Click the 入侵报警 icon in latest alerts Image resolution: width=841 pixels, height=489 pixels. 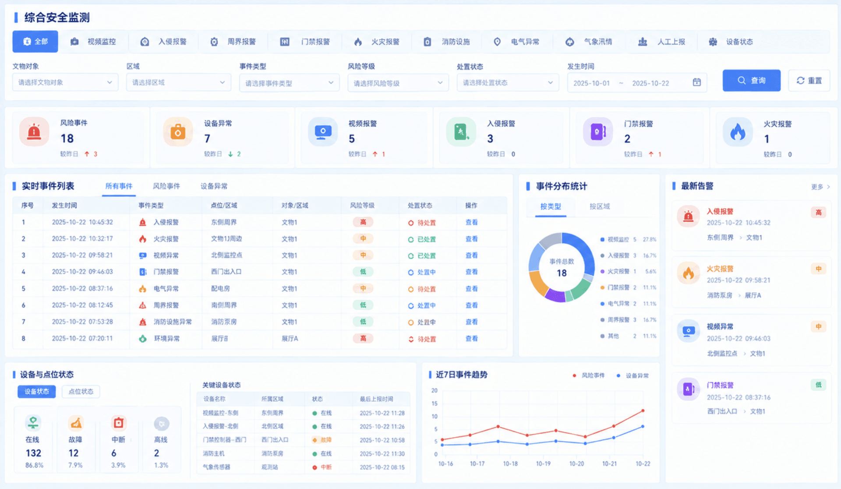pyautogui.click(x=688, y=216)
